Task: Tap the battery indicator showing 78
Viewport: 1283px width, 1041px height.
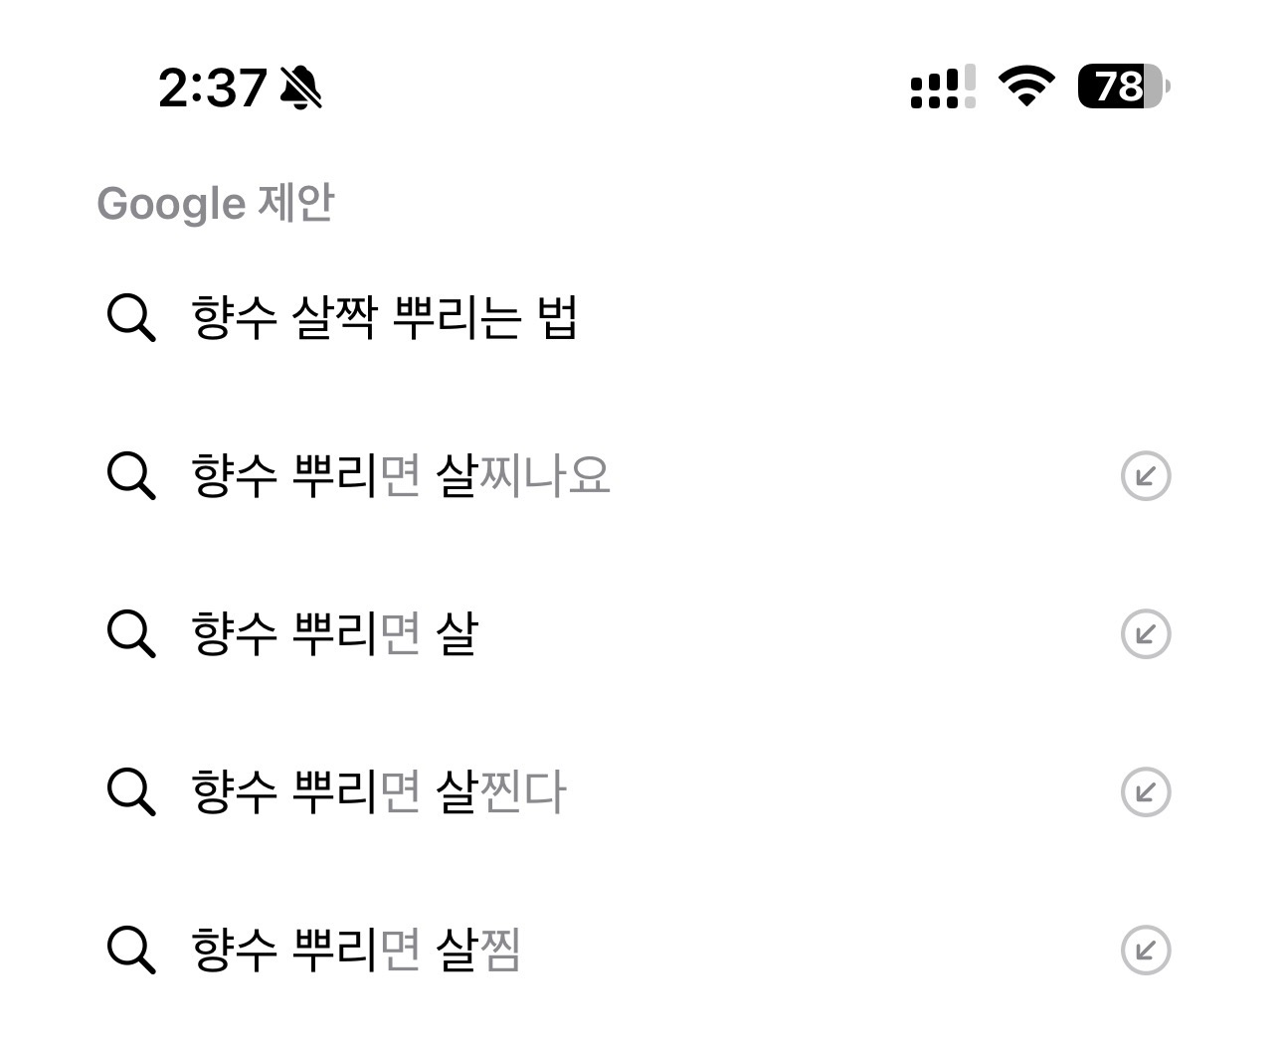Action: (x=1123, y=87)
